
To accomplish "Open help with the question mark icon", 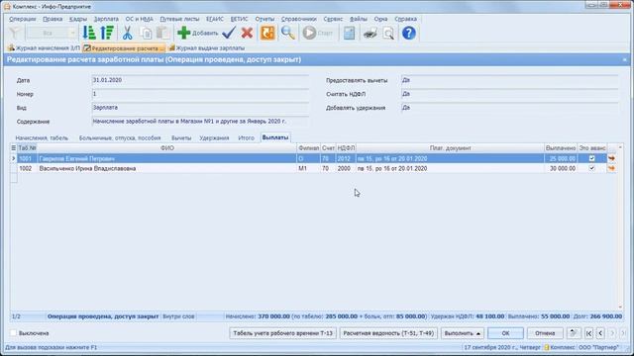I will 409,33.
